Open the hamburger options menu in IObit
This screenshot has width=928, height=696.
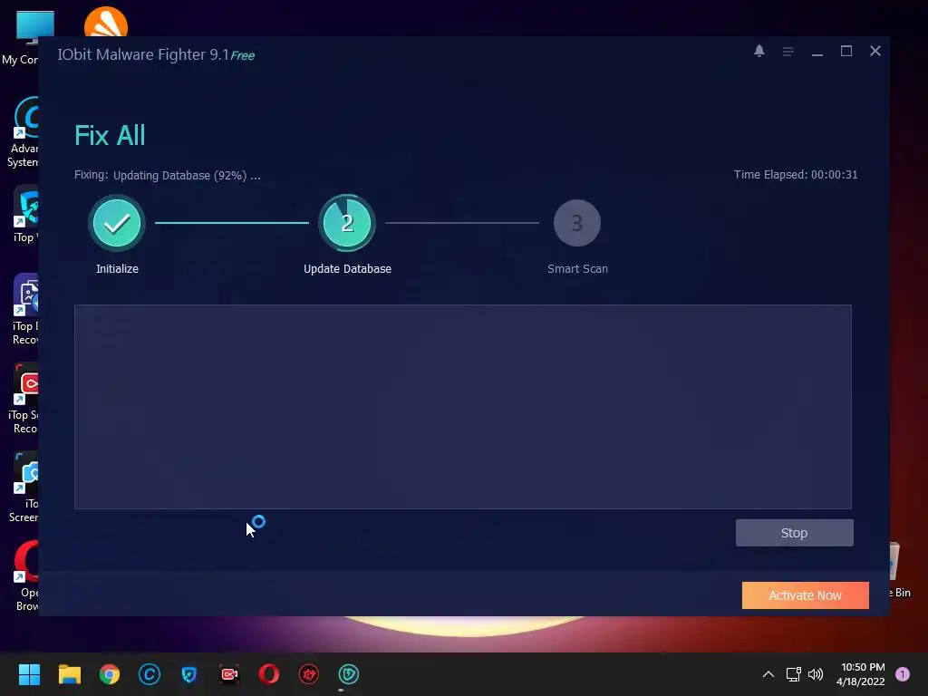(x=788, y=52)
